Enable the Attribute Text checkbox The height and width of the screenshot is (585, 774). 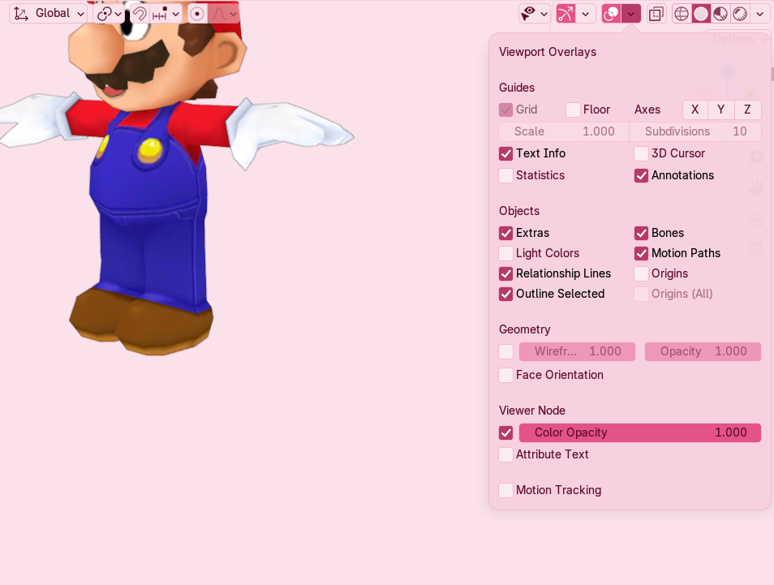505,454
